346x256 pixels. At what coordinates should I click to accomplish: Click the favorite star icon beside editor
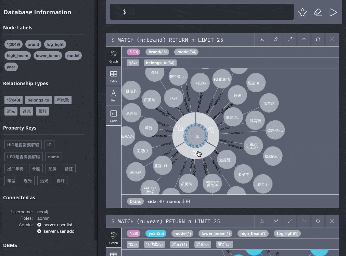[302, 12]
